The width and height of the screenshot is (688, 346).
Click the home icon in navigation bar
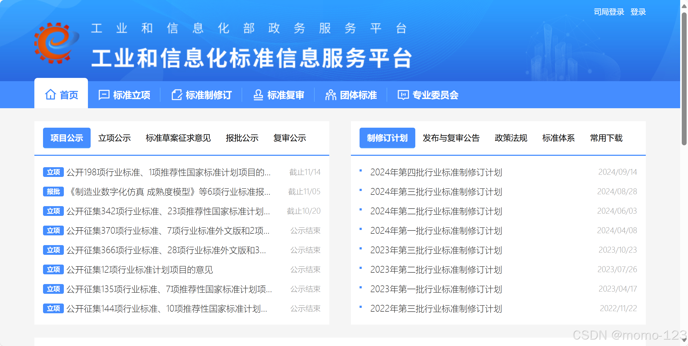51,95
